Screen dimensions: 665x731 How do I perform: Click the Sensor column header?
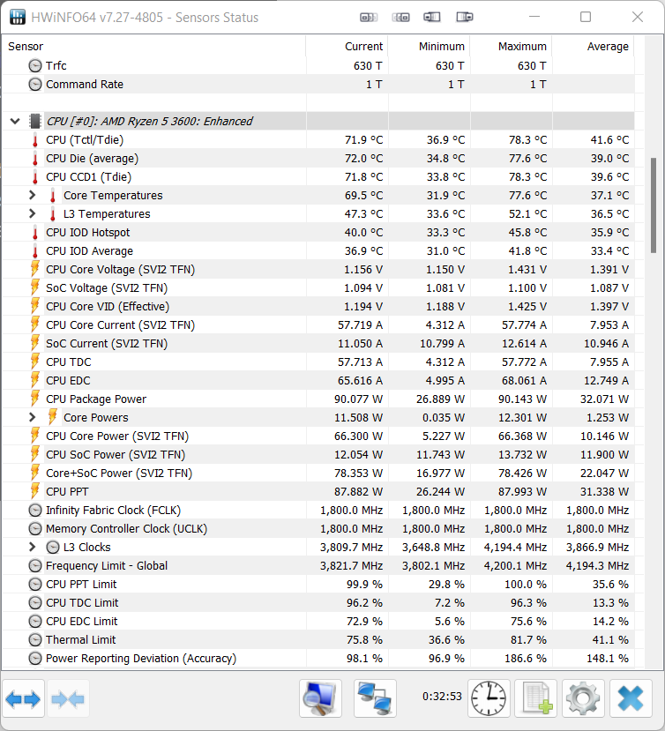[153, 47]
